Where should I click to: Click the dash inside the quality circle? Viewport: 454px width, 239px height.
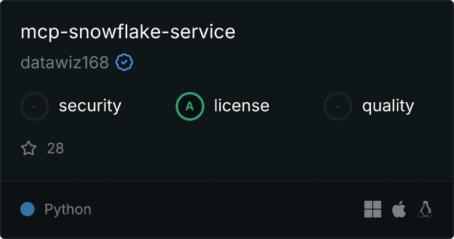338,106
